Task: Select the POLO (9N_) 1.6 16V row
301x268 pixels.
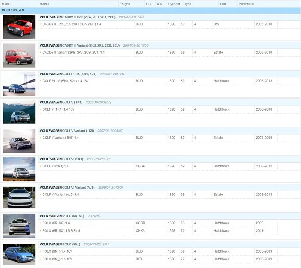Action: pyautogui.click(x=169, y=259)
